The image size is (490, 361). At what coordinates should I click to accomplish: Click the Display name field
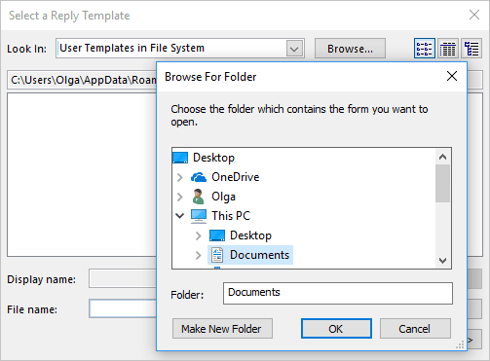tap(123, 278)
